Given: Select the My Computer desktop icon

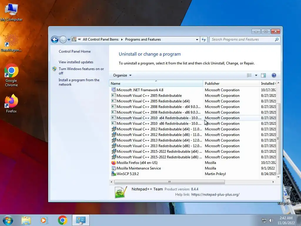Looking at the screenshot, I should pos(11,12).
